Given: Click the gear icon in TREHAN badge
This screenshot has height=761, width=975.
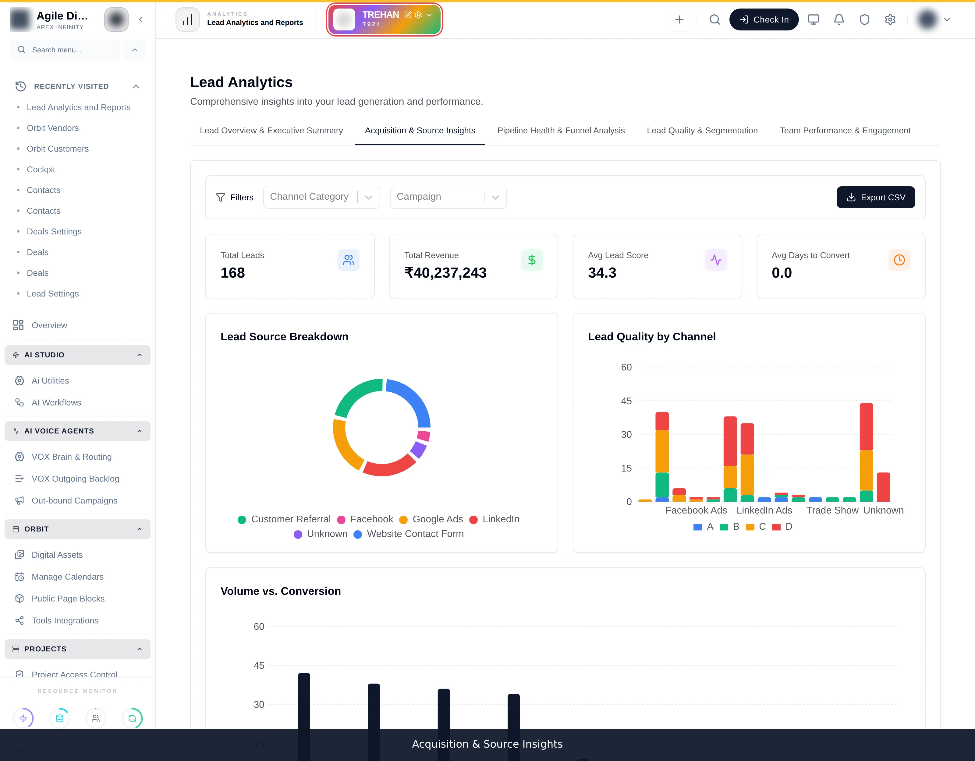Looking at the screenshot, I should pos(418,15).
